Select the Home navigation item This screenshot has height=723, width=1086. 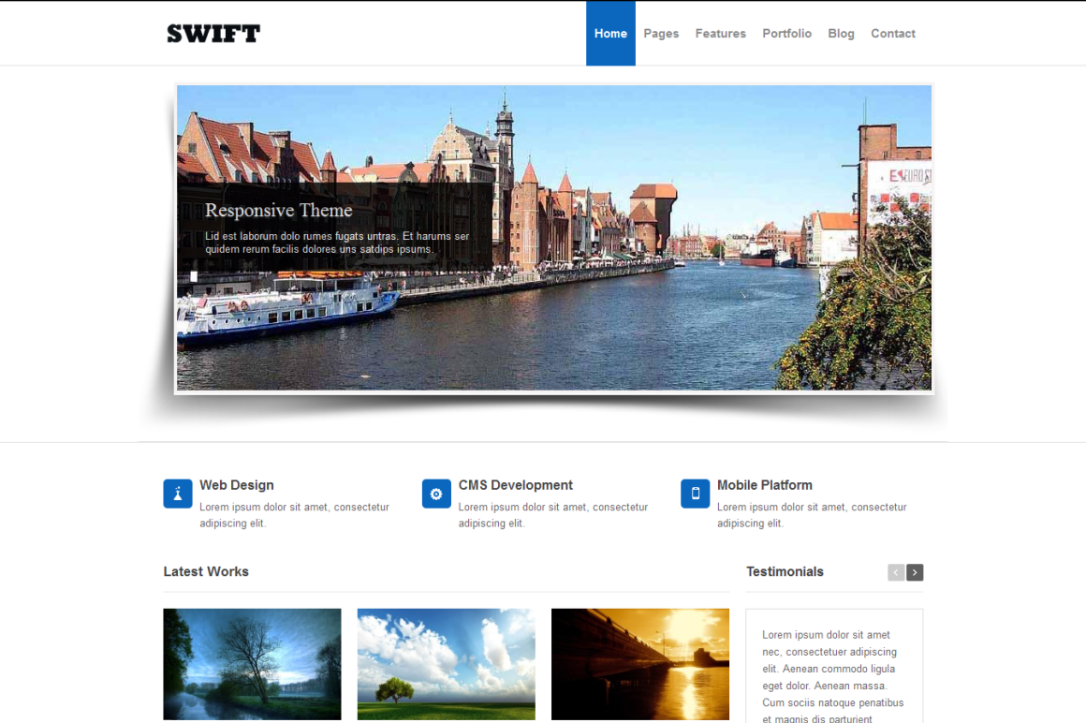[610, 33]
